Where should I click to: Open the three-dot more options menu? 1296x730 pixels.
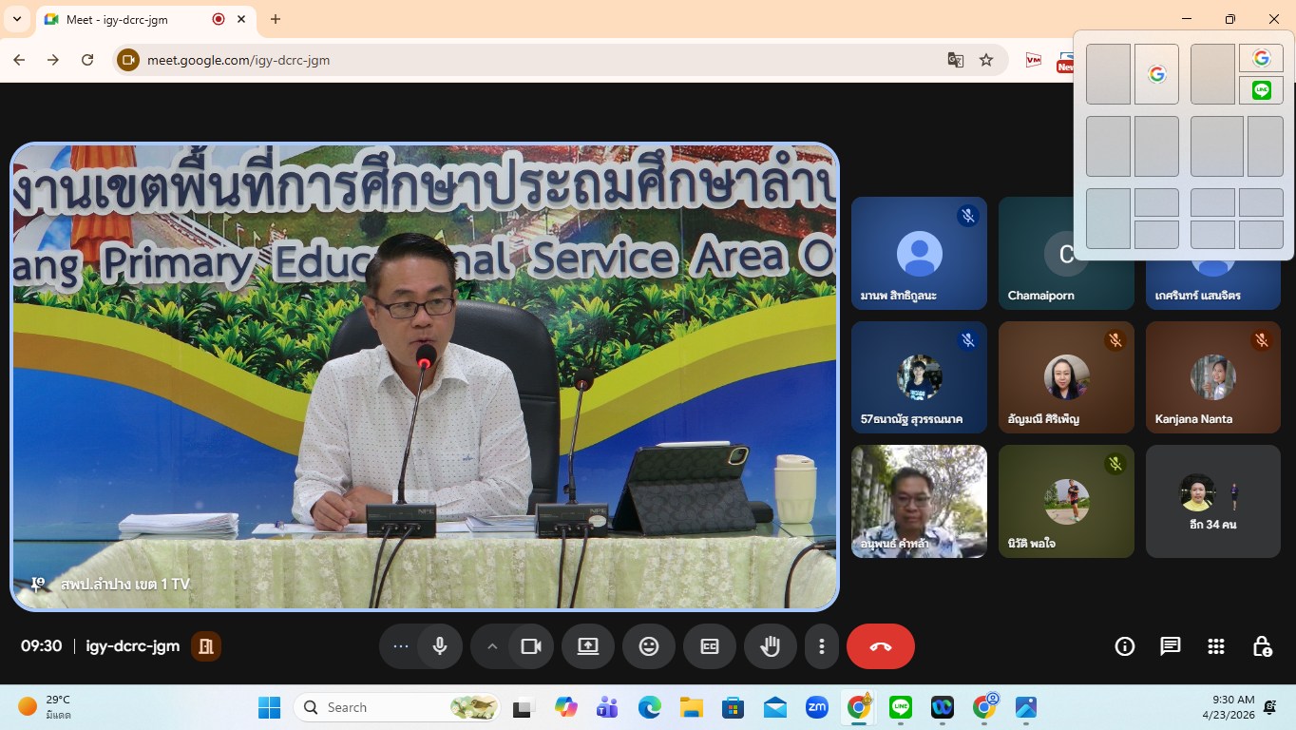click(822, 646)
